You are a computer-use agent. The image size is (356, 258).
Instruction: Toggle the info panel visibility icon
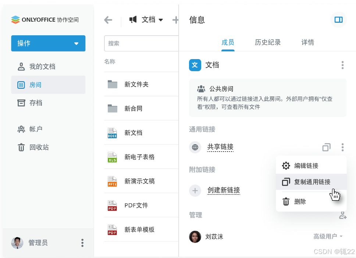point(338,20)
